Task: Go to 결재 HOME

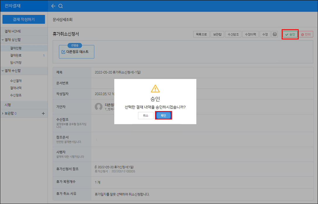Action: click(13, 31)
